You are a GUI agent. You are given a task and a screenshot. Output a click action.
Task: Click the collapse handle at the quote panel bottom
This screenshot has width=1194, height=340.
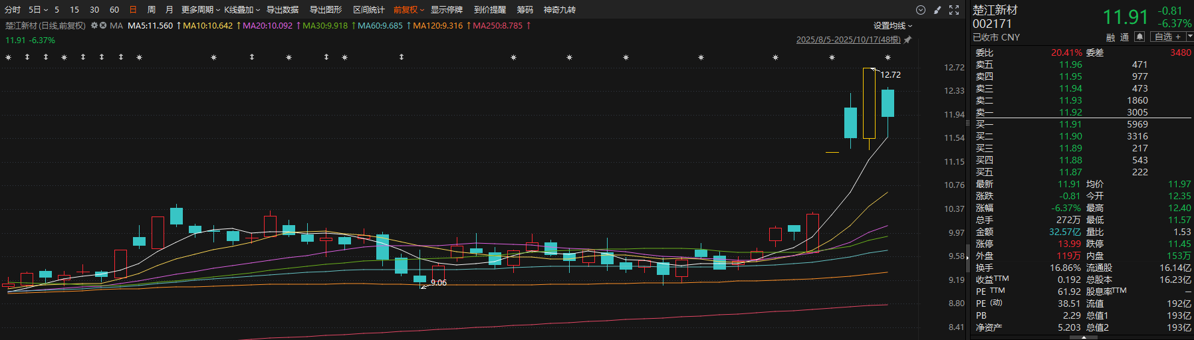point(1082,337)
